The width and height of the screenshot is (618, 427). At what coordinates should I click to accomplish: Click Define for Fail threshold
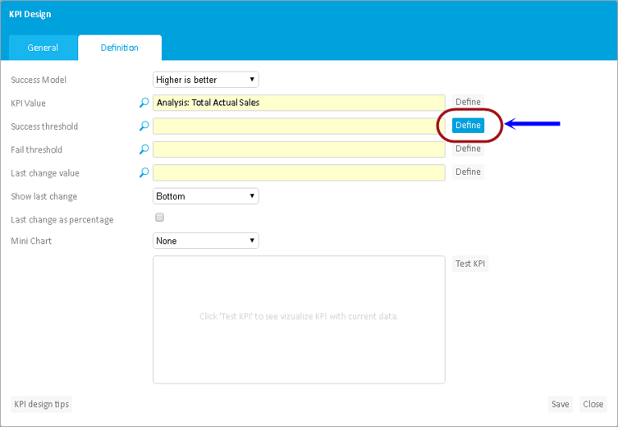pyautogui.click(x=467, y=148)
